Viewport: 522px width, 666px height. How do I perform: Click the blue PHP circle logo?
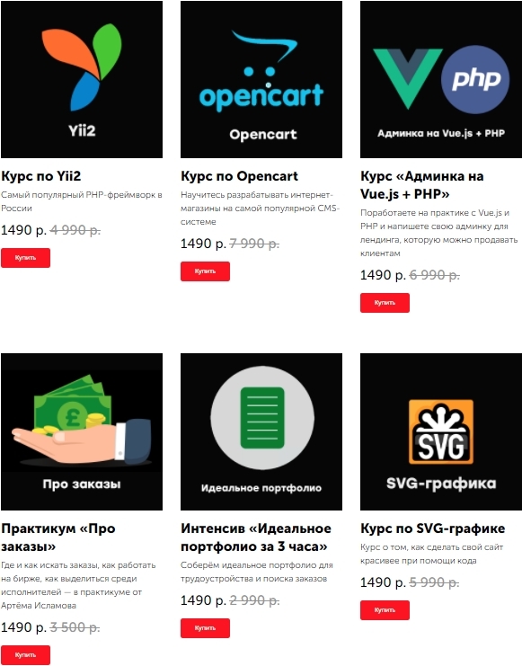pyautogui.click(x=475, y=79)
